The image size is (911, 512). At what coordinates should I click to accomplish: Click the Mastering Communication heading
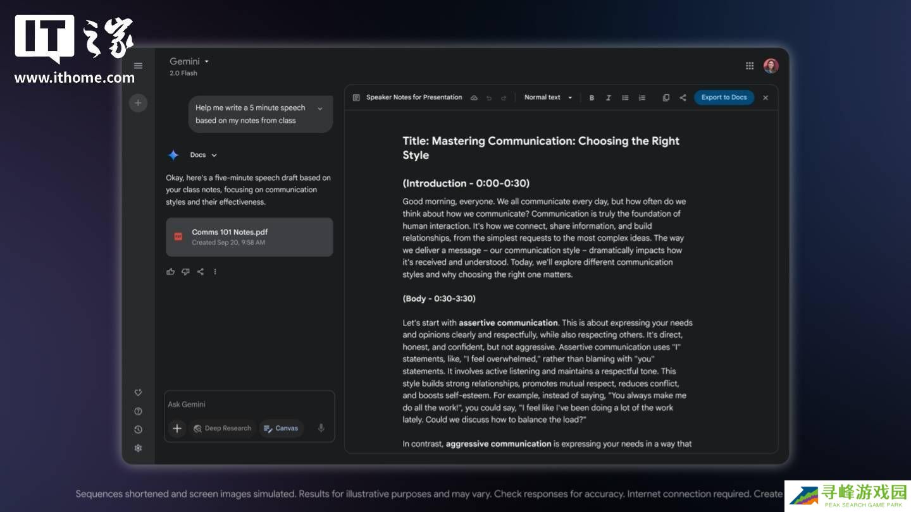[x=541, y=148]
